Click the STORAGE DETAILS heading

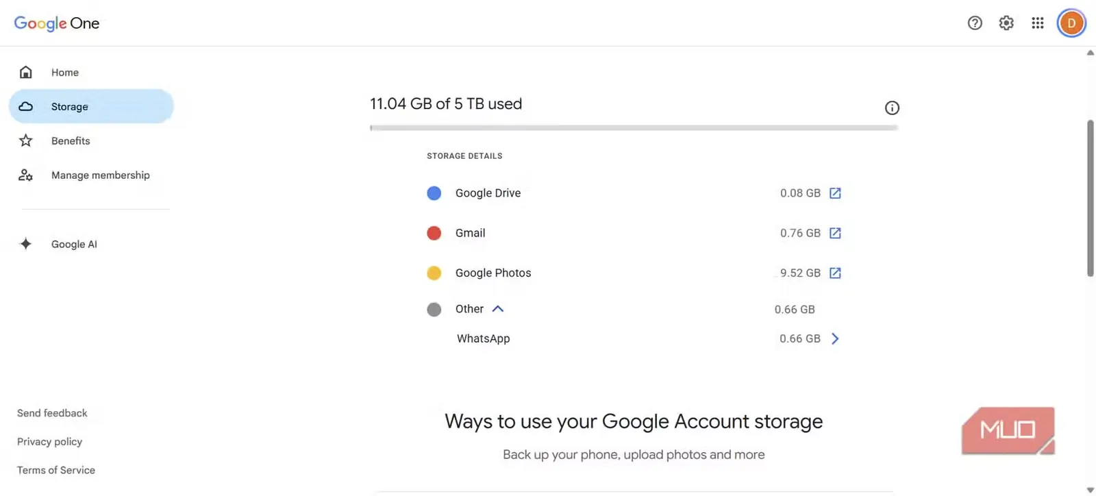464,156
